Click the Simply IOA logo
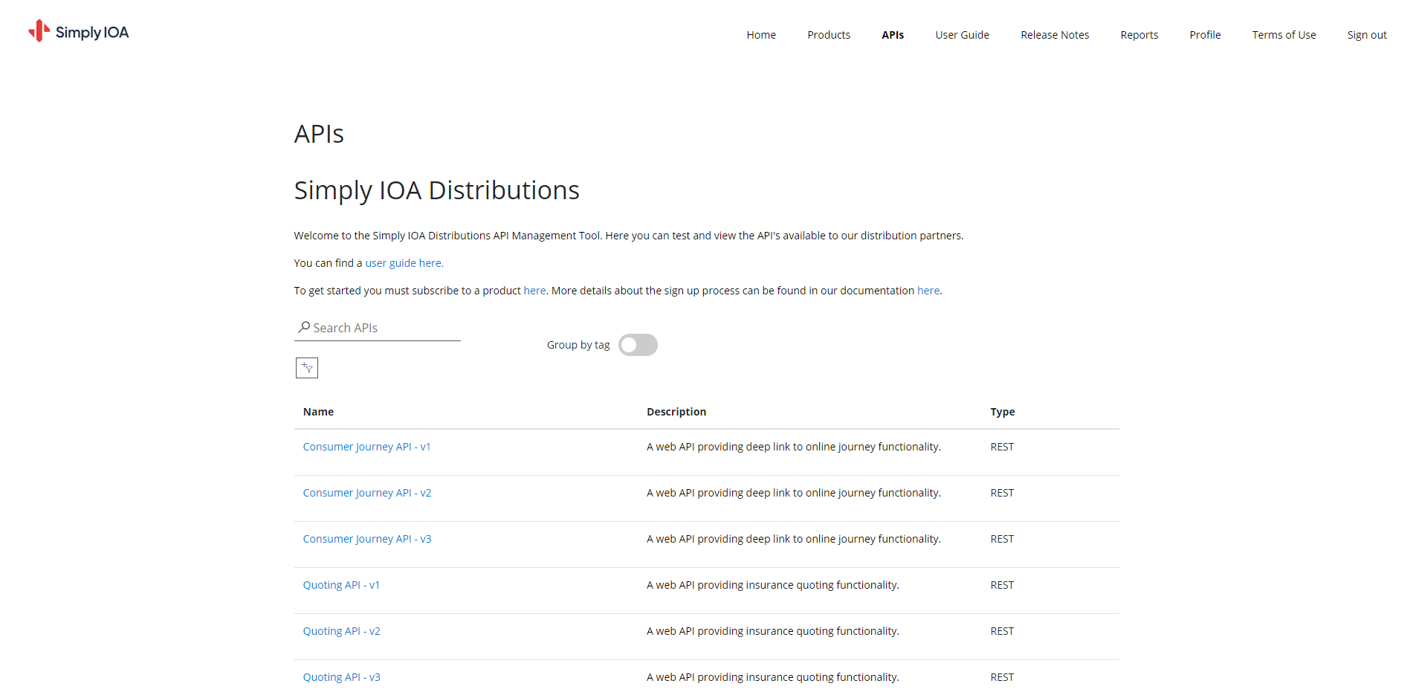This screenshot has width=1413, height=695. pos(79,31)
